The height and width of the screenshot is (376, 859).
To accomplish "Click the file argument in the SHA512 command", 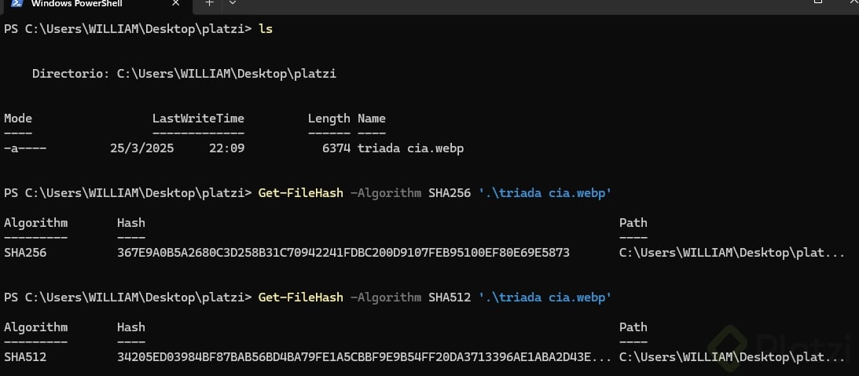I will pyautogui.click(x=545, y=298).
